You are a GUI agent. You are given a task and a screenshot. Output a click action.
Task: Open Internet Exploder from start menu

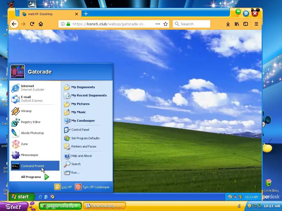[35, 88]
